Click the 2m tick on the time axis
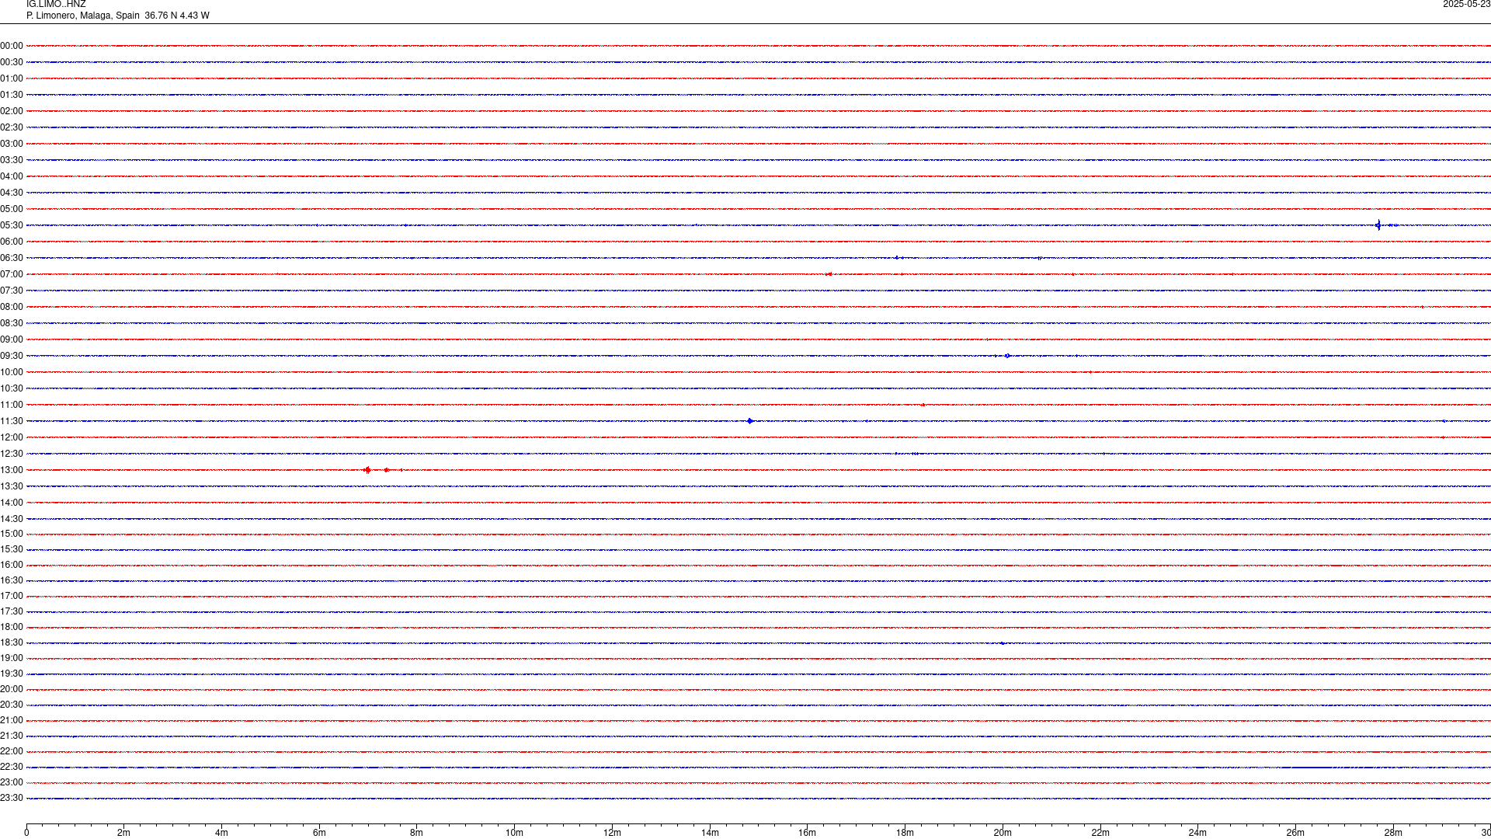 click(x=123, y=833)
